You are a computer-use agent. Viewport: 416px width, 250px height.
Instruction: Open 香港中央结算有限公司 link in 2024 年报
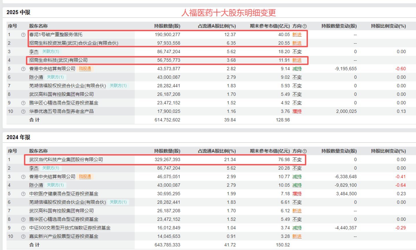point(52,176)
